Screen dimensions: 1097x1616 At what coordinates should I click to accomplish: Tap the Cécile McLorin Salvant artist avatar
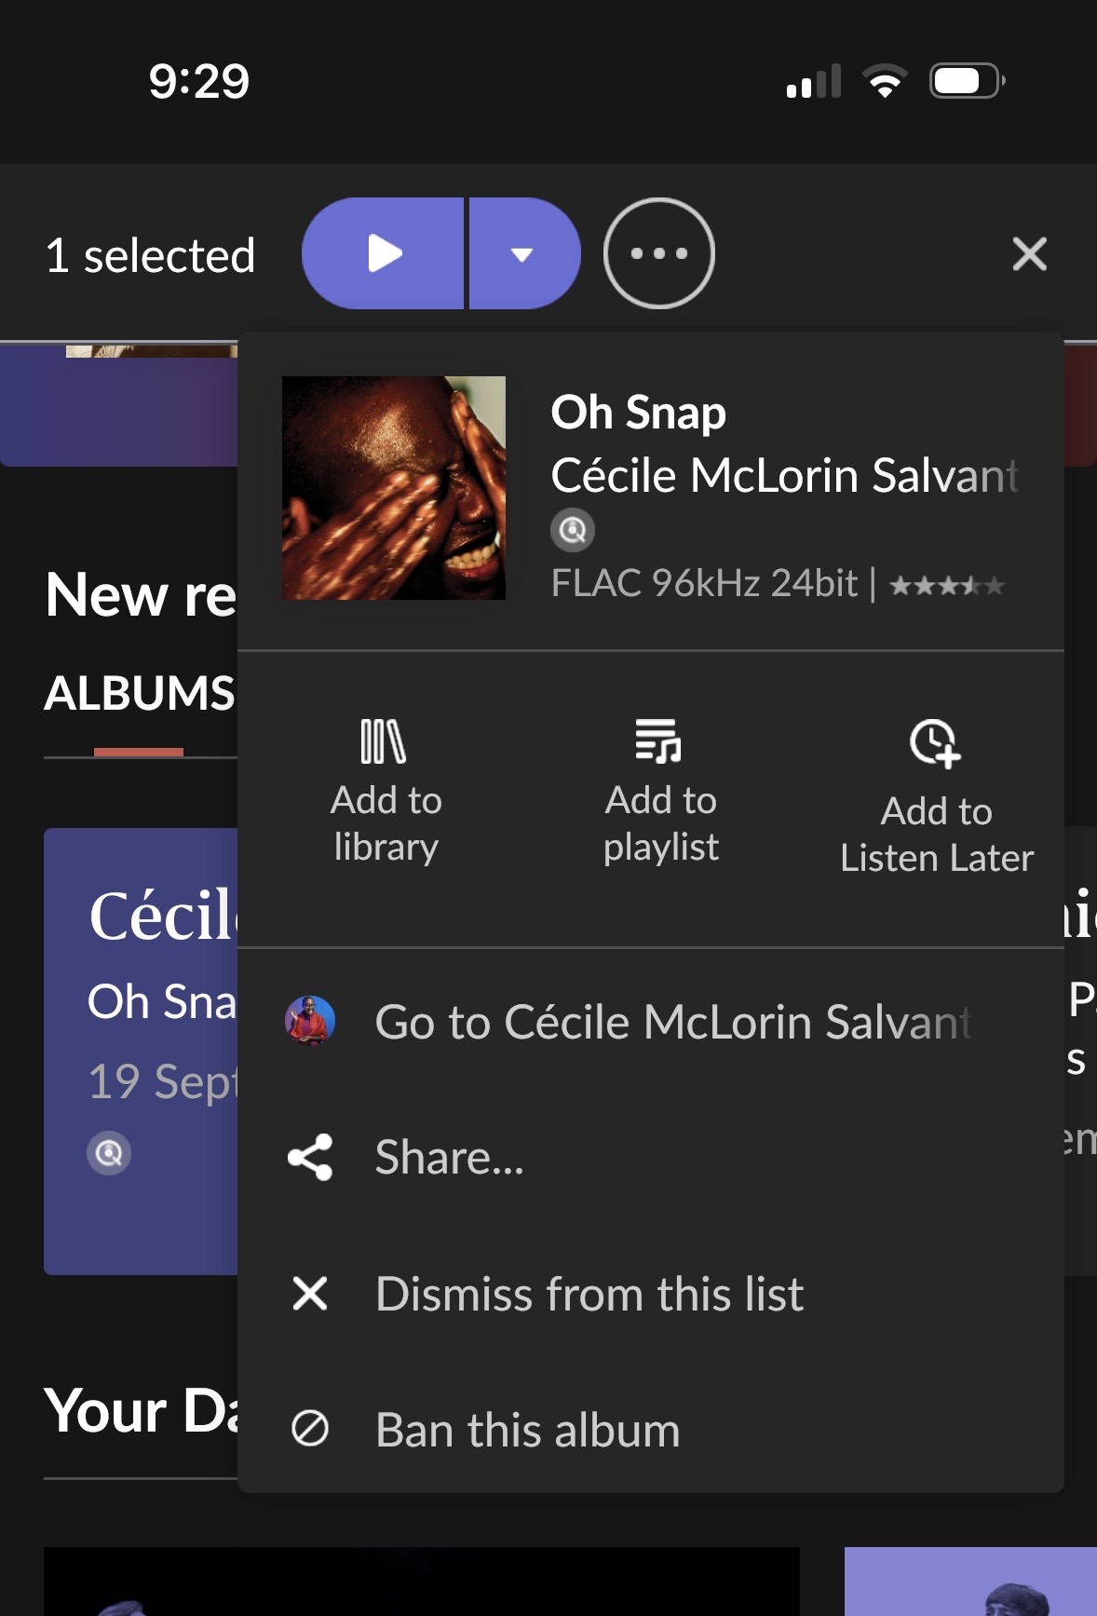(310, 1021)
